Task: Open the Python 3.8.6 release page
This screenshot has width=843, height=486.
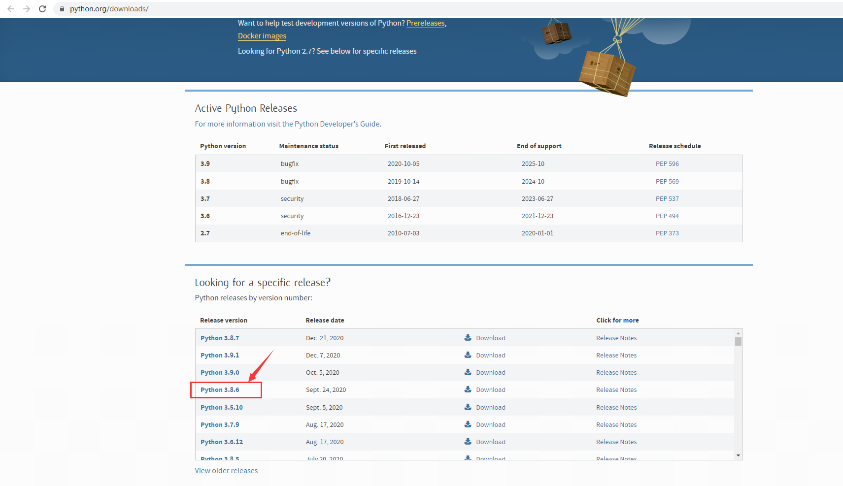Action: click(x=220, y=390)
